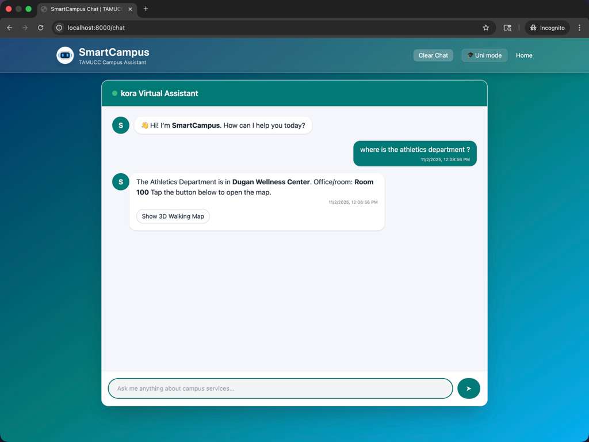This screenshot has width=589, height=442.
Task: Close the SmartCampus Chat tab
Action: [x=130, y=9]
